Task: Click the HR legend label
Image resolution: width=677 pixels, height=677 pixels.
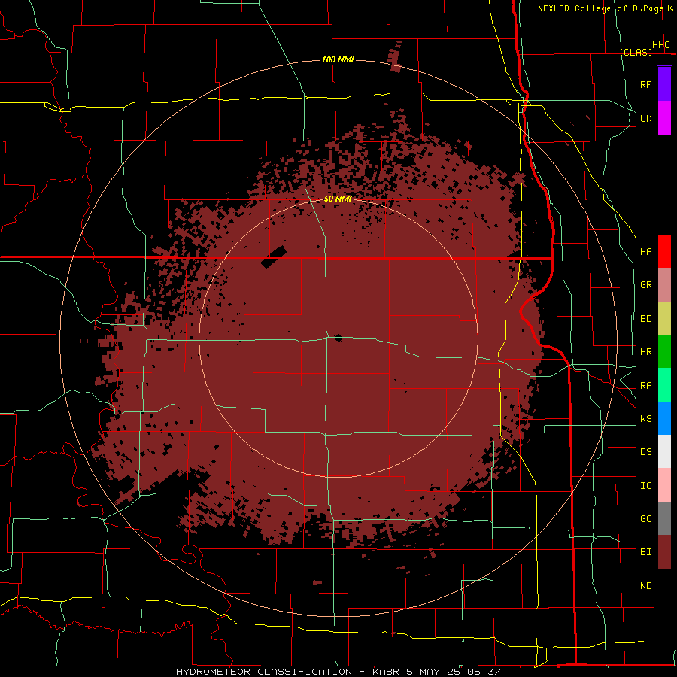Action: (645, 352)
